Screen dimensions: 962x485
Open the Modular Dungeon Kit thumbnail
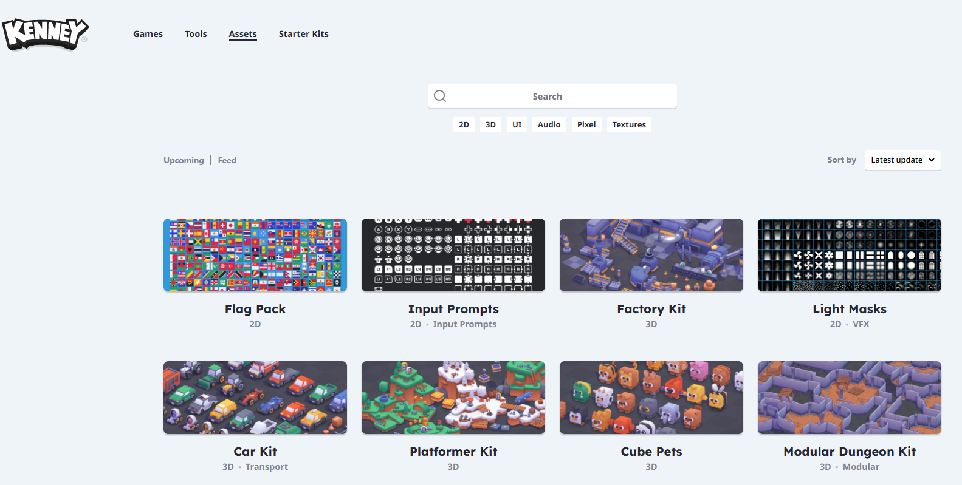tap(850, 398)
